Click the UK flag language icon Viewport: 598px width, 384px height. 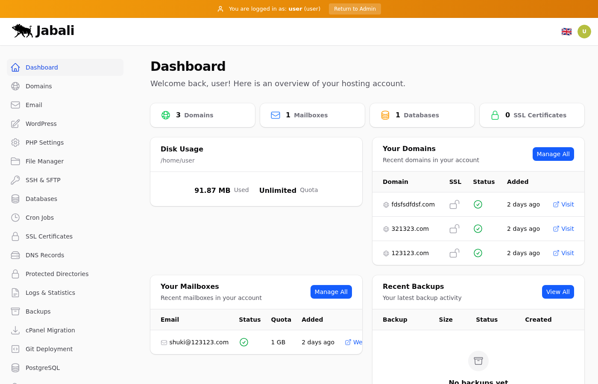click(566, 32)
